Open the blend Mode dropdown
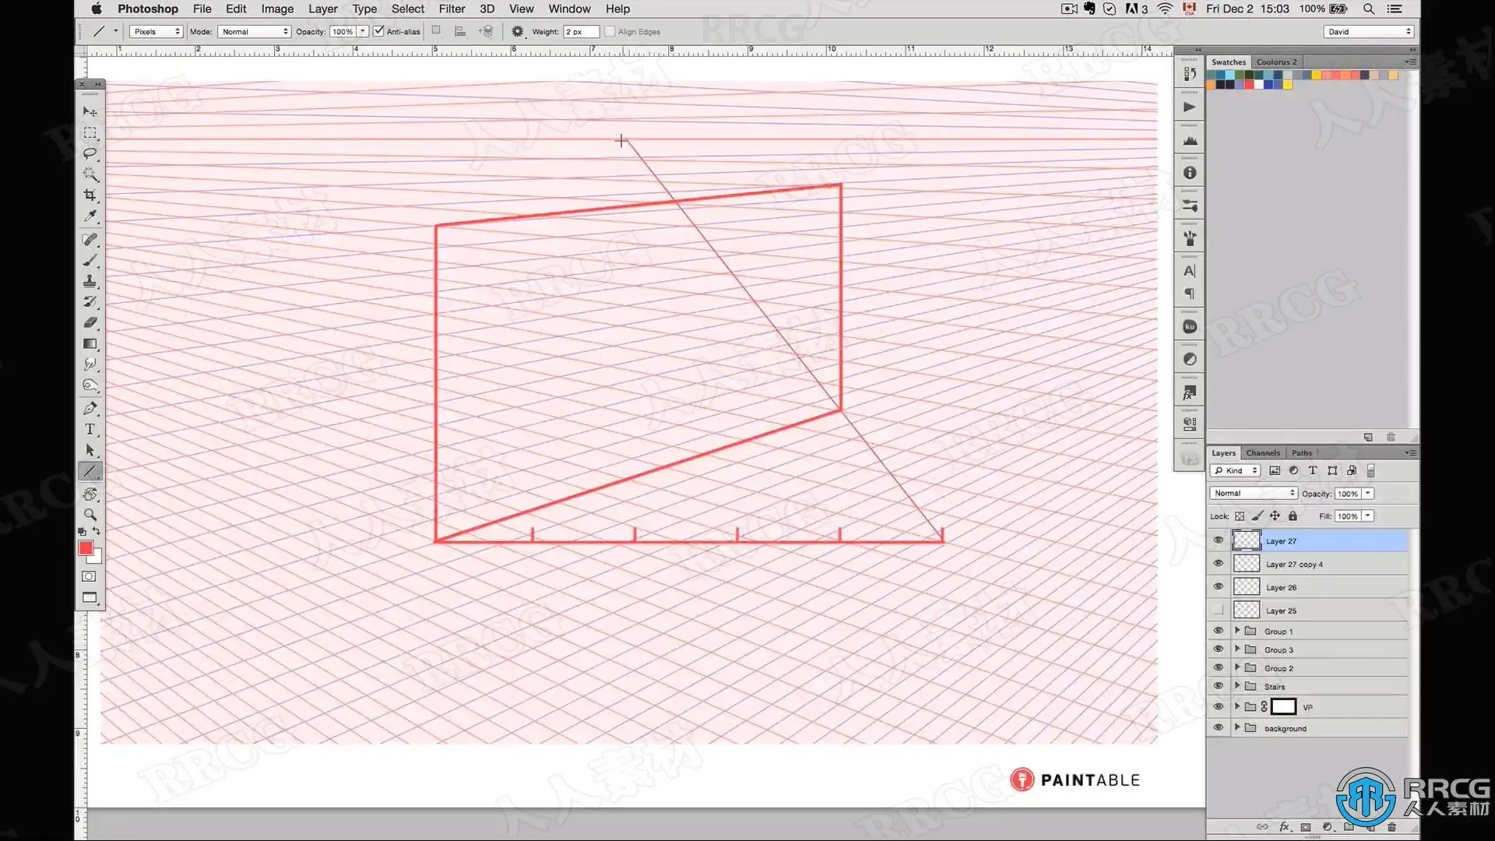This screenshot has height=841, width=1495. (x=254, y=31)
